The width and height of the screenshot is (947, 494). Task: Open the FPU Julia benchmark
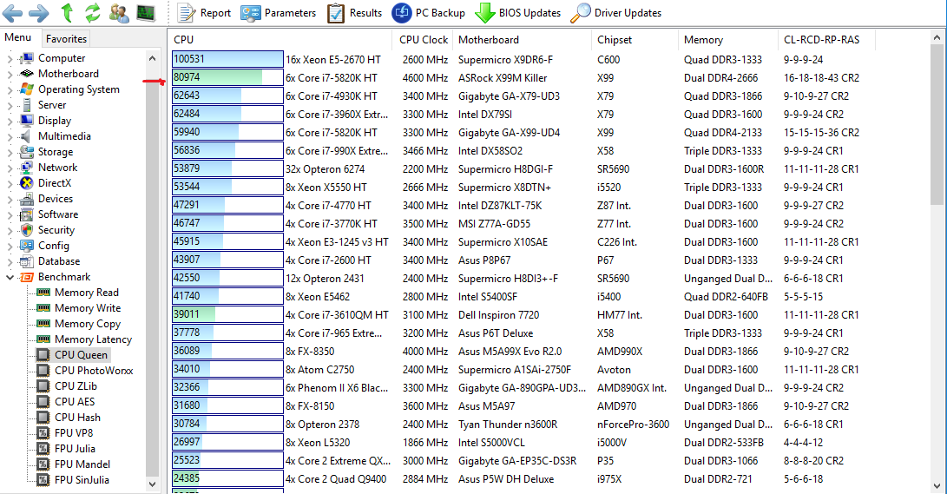coord(75,449)
